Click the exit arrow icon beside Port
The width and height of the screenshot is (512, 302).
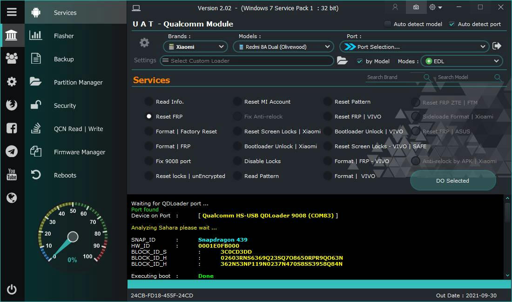[497, 46]
